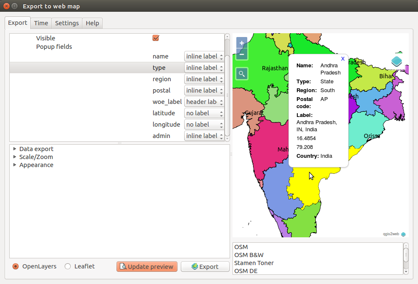Open the latitude no label dropdown

coord(204,113)
